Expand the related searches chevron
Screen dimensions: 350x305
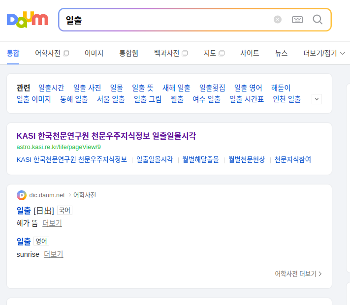[x=317, y=99]
